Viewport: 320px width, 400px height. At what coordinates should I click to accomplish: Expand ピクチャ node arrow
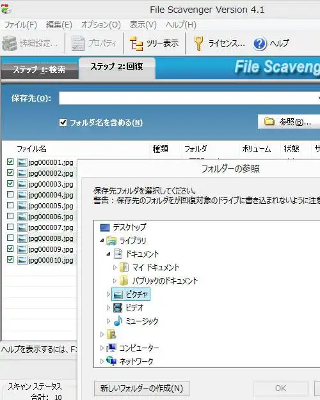click(x=108, y=294)
